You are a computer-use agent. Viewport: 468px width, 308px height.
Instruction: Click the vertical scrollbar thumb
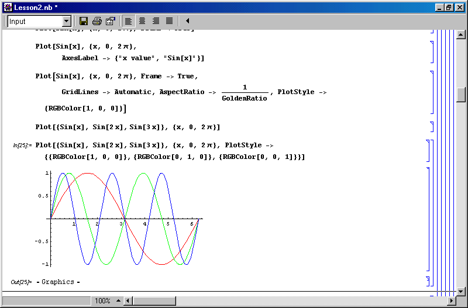461,95
